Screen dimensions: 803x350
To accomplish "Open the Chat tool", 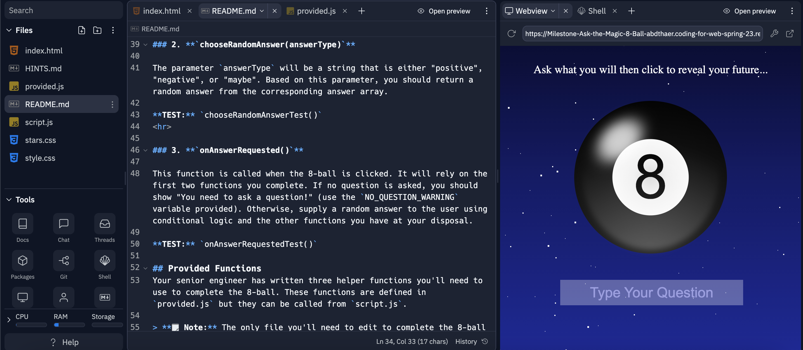I will 63,224.
